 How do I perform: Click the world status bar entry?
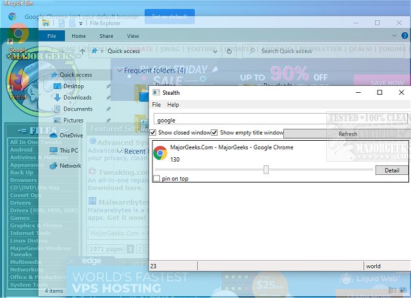373,266
